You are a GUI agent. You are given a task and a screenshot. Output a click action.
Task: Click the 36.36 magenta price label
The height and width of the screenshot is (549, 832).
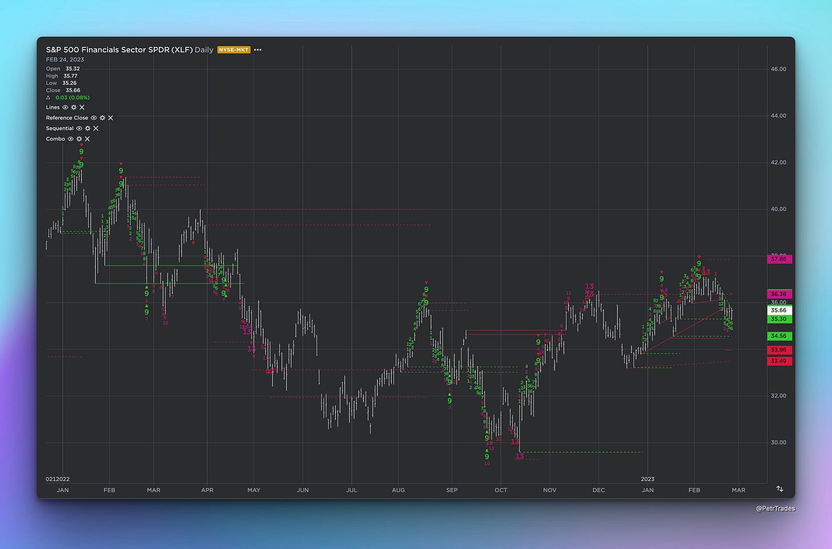pyautogui.click(x=780, y=294)
